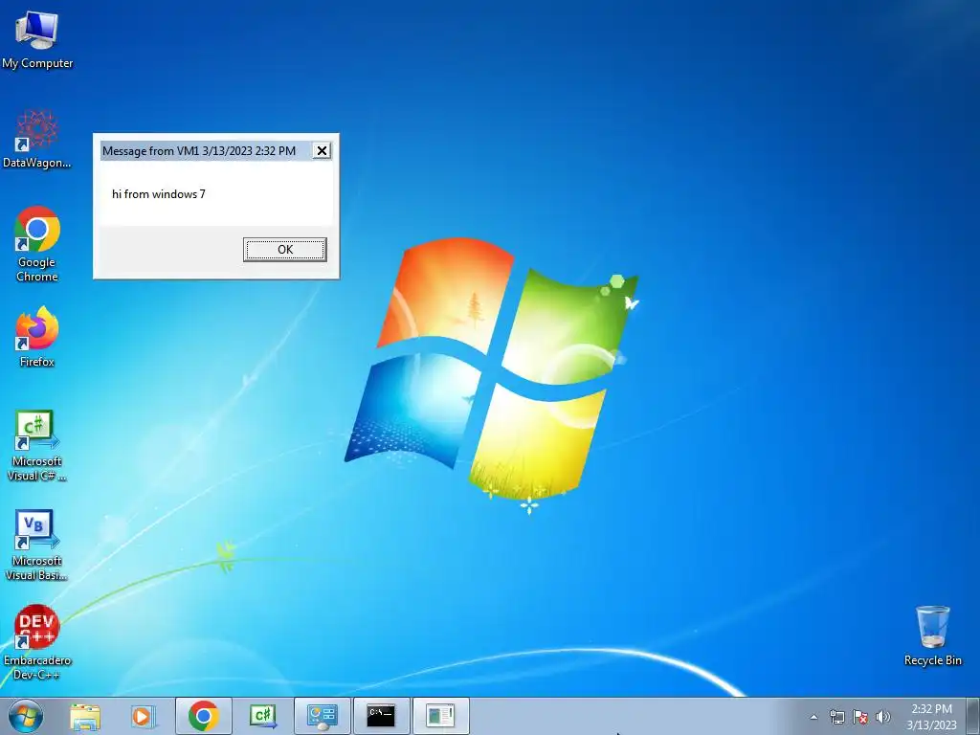Switch to Chrome in the taskbar
The image size is (980, 735).
click(x=204, y=716)
